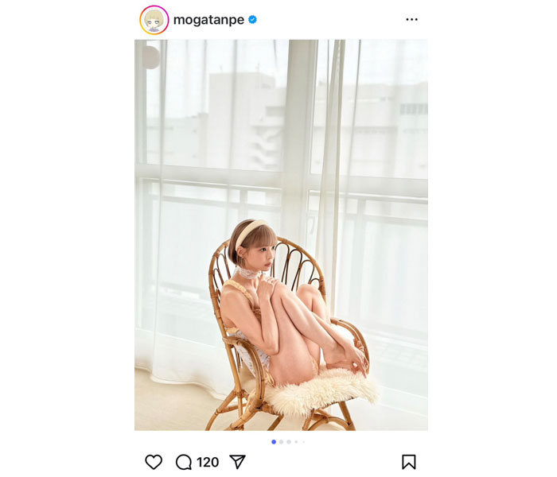Viewport: 557px width, 477px height.
Task: View the 120 comments count
Action: click(x=208, y=462)
